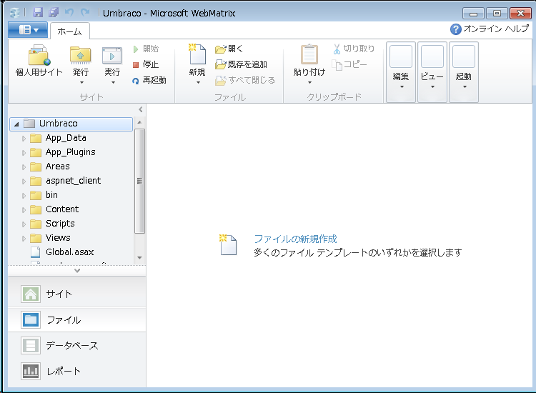
Task: Open the 実行 dropdown arrow
Action: (x=113, y=83)
